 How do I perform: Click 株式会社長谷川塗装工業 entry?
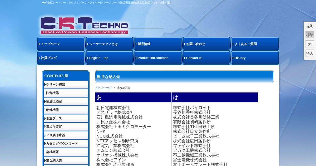pos(196,117)
